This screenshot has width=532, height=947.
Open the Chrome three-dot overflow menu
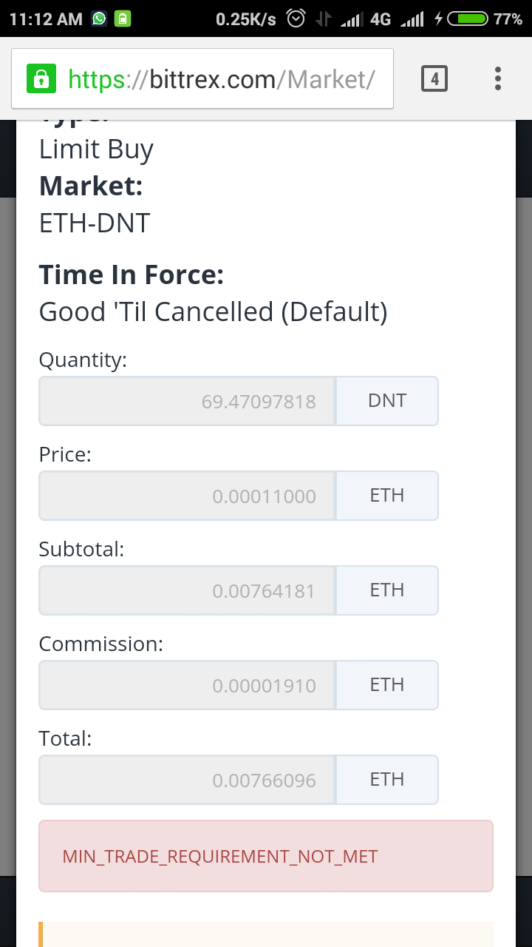pos(498,78)
